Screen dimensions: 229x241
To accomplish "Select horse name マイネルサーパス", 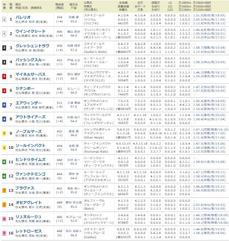I will (x=30, y=74).
